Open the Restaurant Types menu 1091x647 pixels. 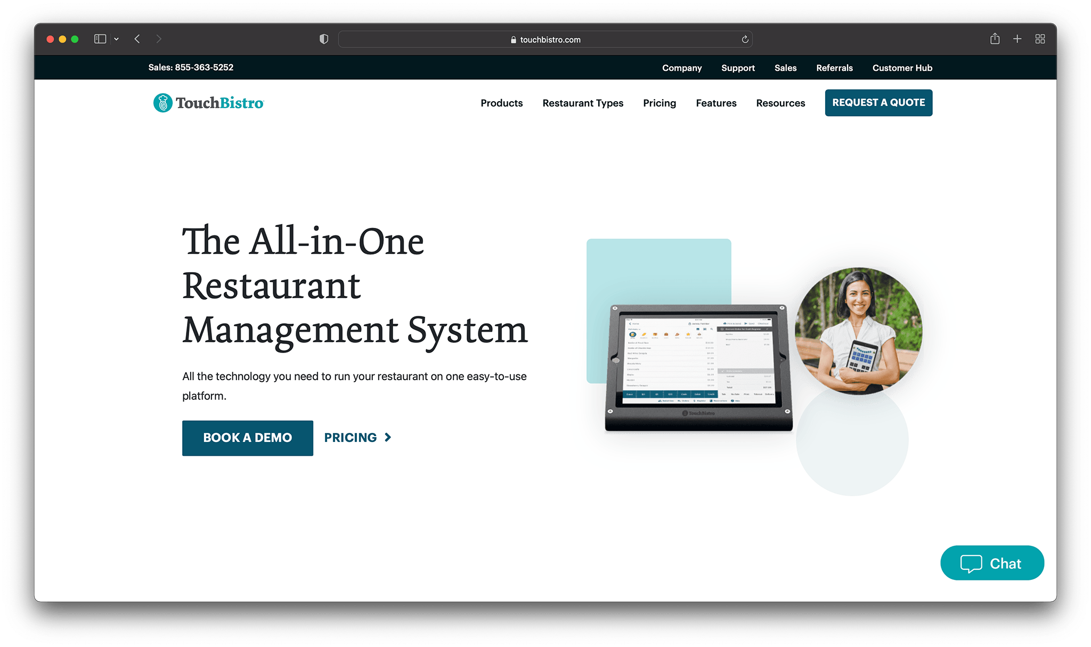coord(582,103)
